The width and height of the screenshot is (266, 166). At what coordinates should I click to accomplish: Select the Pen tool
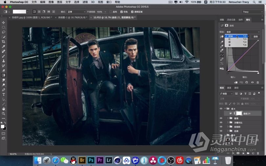[3, 90]
